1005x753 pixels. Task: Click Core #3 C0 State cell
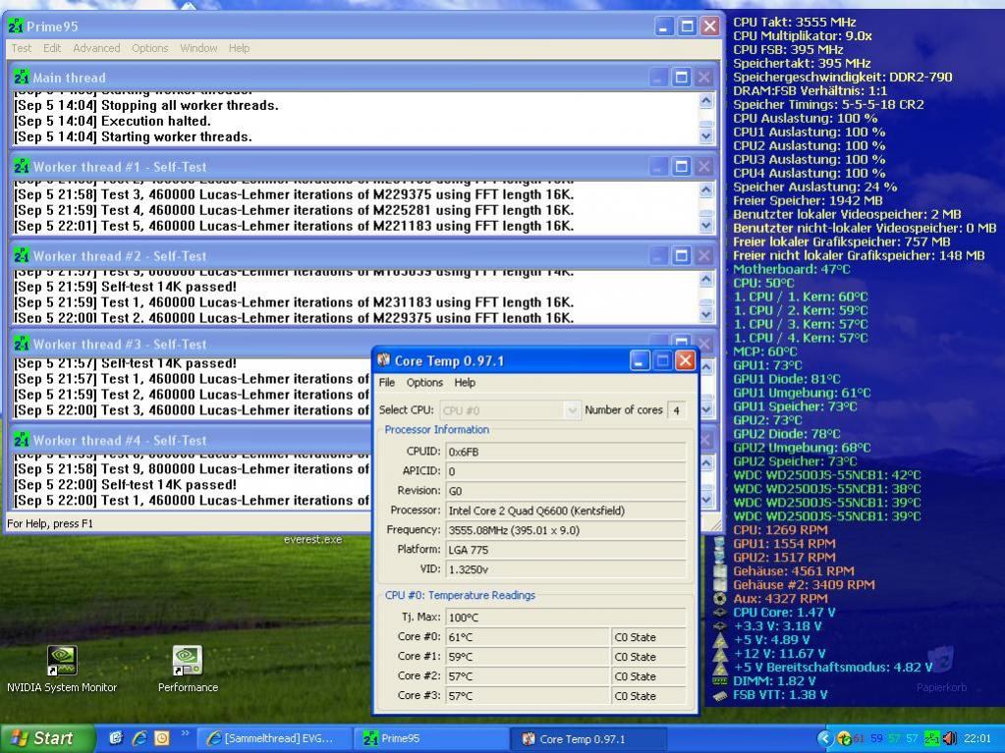point(648,696)
